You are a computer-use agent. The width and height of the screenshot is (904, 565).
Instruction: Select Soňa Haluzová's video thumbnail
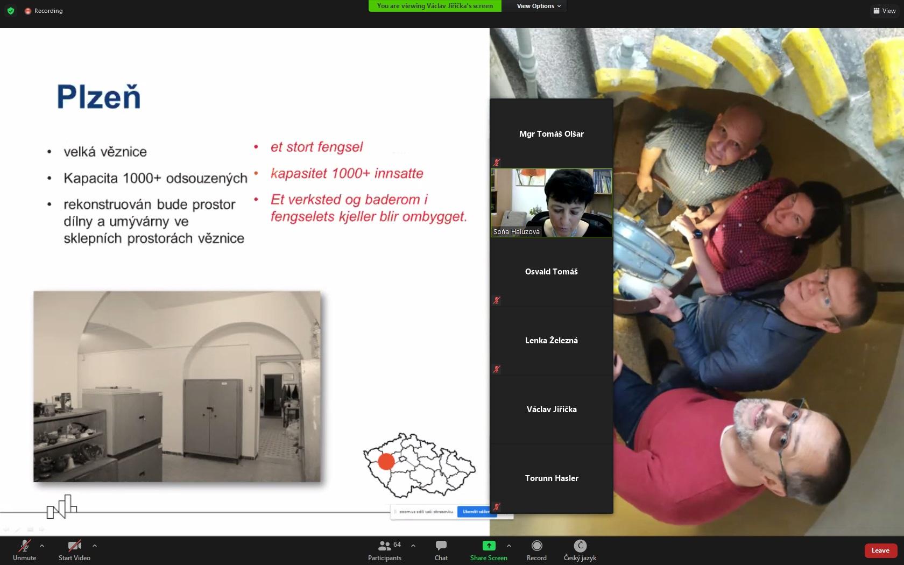[x=551, y=203]
